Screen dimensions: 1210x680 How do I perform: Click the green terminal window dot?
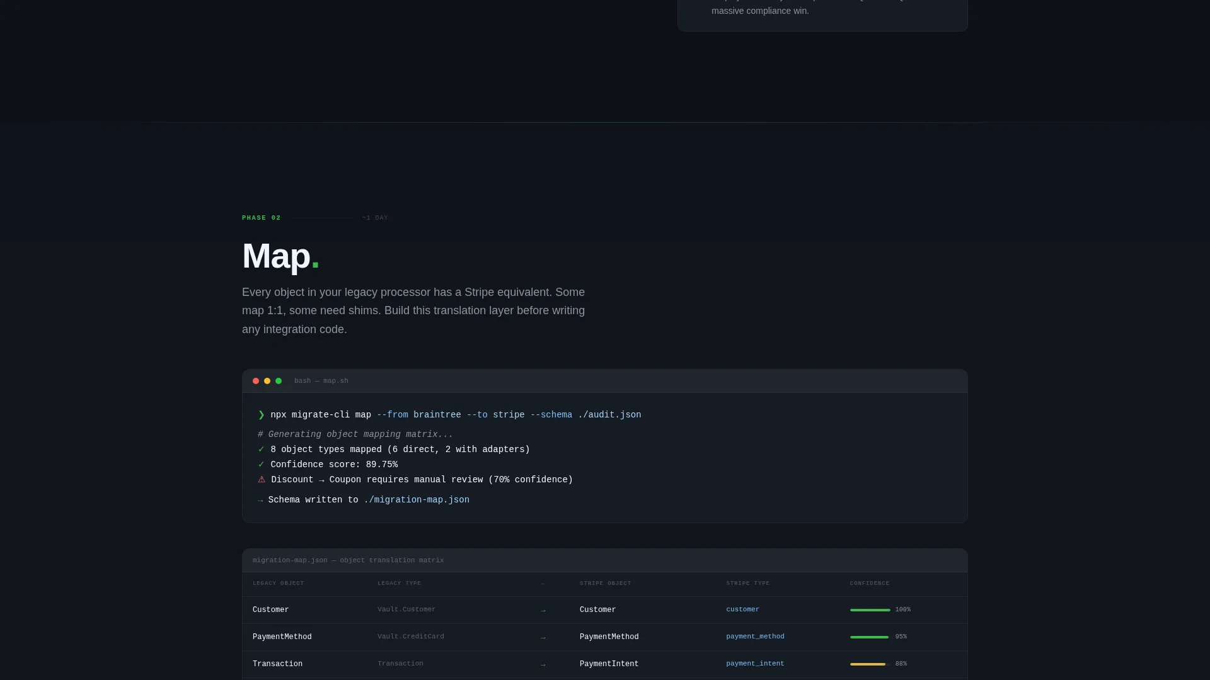(279, 381)
